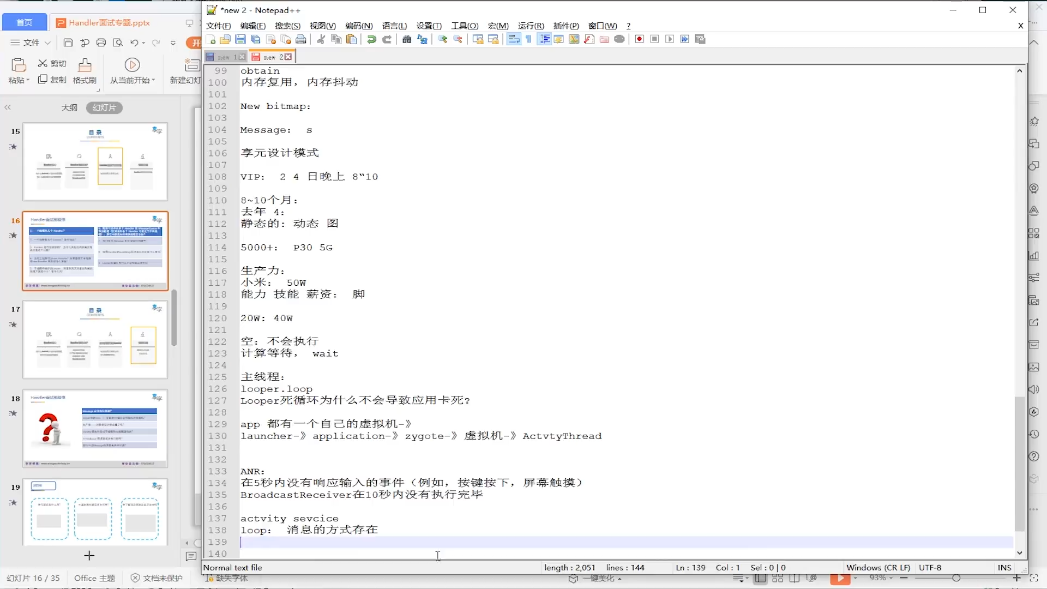Viewport: 1047px width, 589px height.
Task: Click 从当前开始 to play slideshow
Action: [x=132, y=71]
